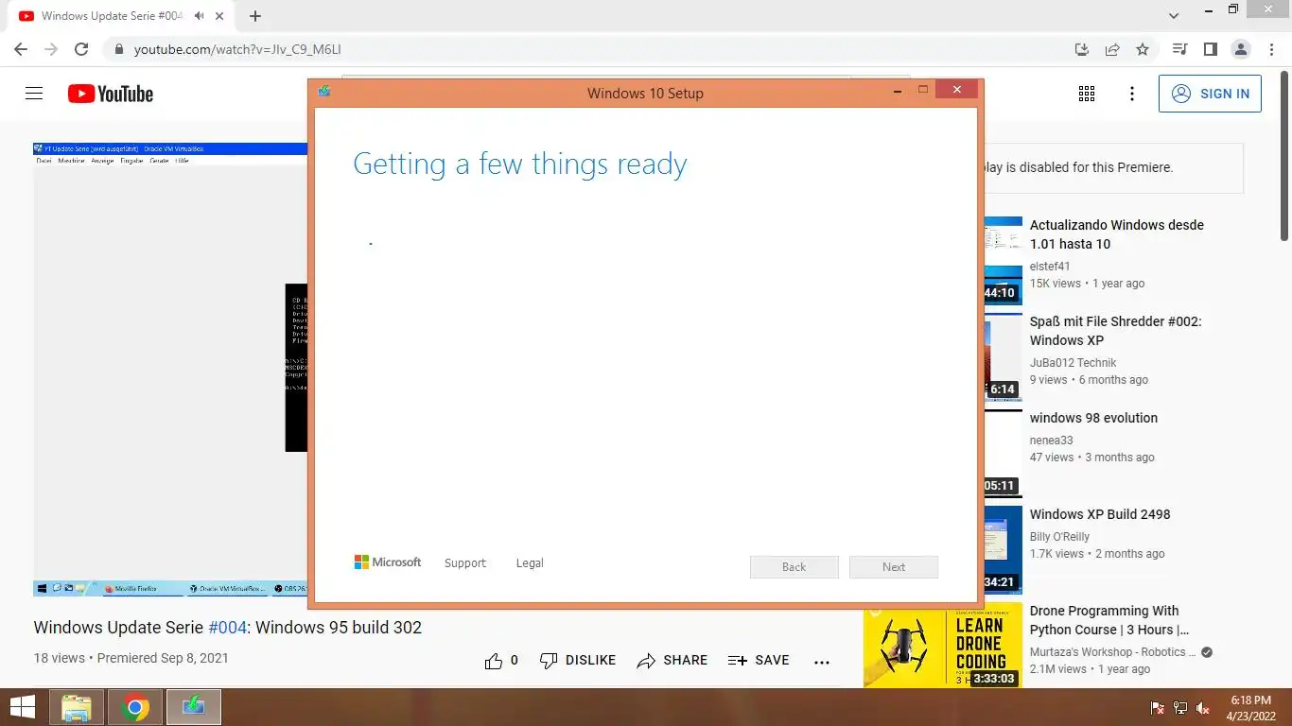This screenshot has height=726, width=1292.
Task: Click the Microsoft logo in Setup
Action: (x=388, y=562)
